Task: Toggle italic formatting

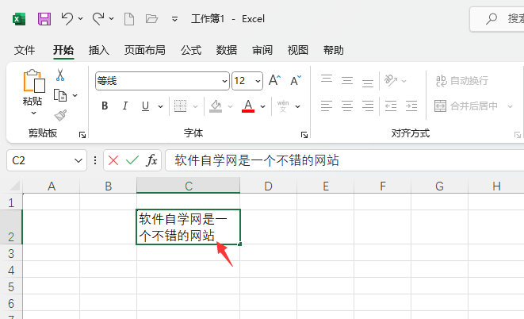Action: (125, 106)
